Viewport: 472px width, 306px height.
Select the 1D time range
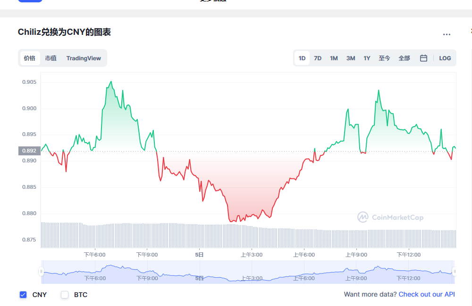click(302, 58)
